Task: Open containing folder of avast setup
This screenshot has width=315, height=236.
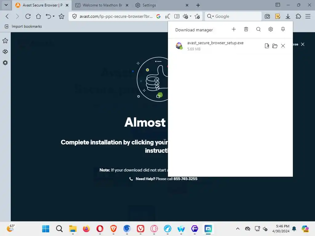Action: [275, 46]
